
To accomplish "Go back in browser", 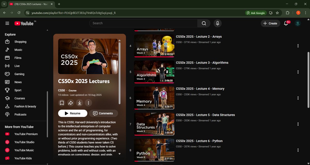I will pos(4,13).
